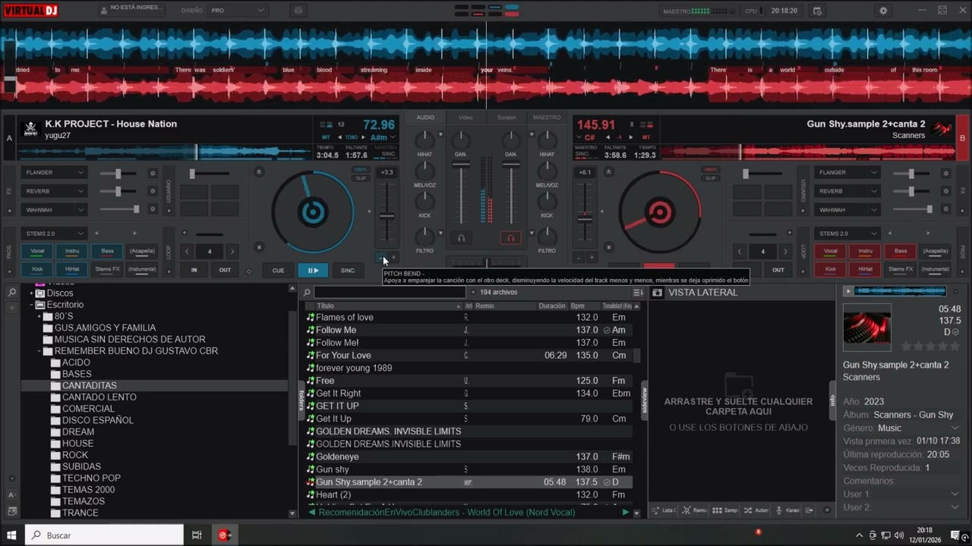Image resolution: width=972 pixels, height=546 pixels.
Task: Open deck A FLANGER effect settings gear
Action: click(x=152, y=173)
